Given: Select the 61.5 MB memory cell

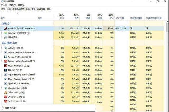Looking at the screenshot, I should pos(72,33).
